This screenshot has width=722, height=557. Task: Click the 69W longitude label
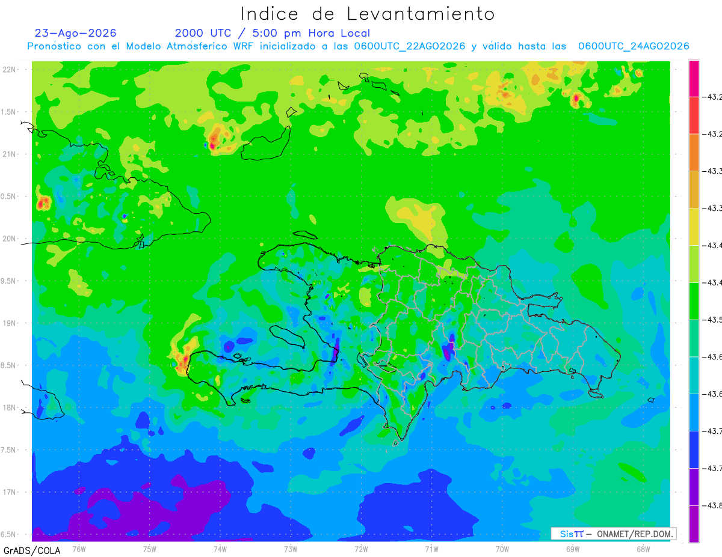click(573, 549)
